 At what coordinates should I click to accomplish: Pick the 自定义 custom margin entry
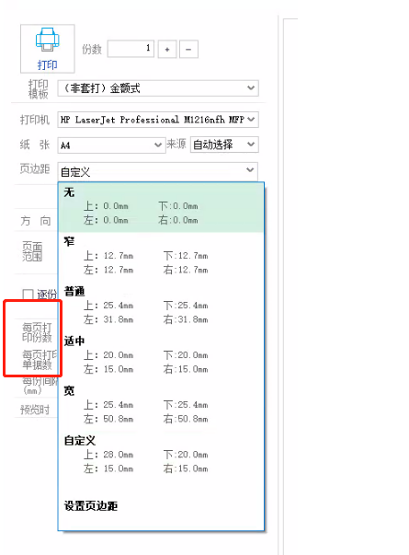point(161,456)
